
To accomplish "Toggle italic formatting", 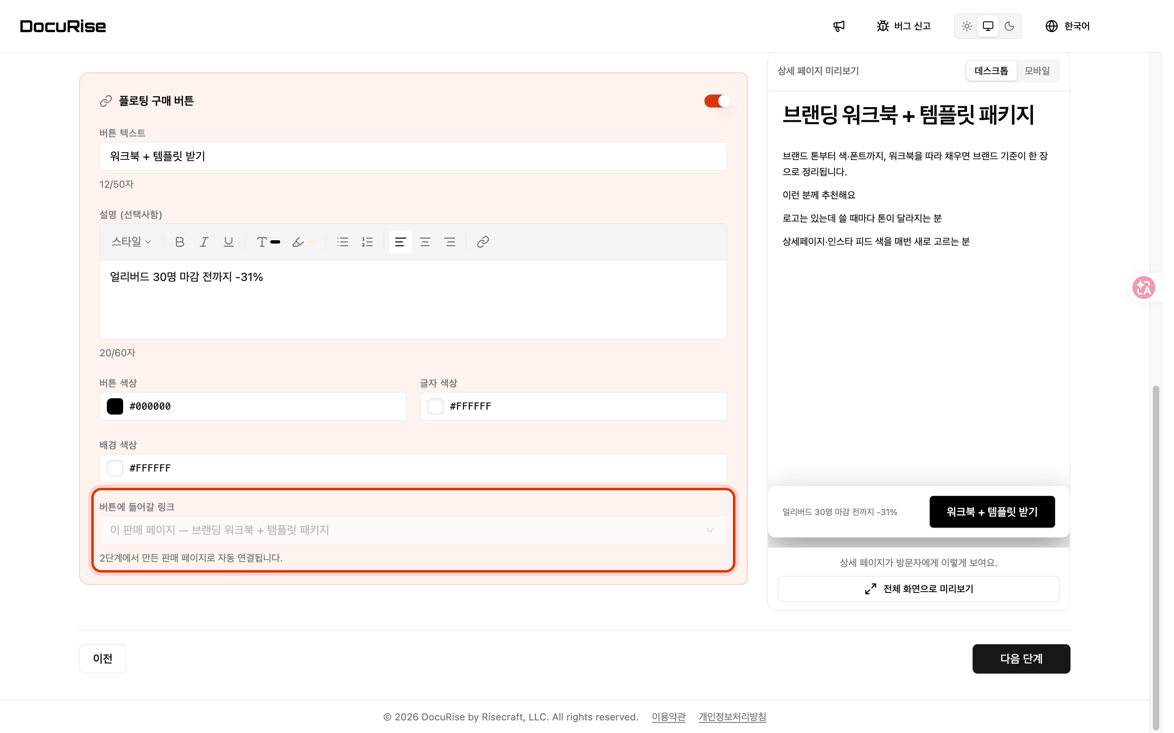I will [x=204, y=242].
